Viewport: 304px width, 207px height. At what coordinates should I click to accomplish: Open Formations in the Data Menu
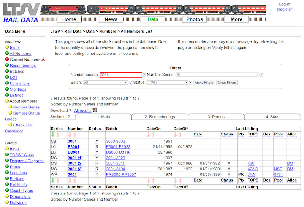point(20,83)
